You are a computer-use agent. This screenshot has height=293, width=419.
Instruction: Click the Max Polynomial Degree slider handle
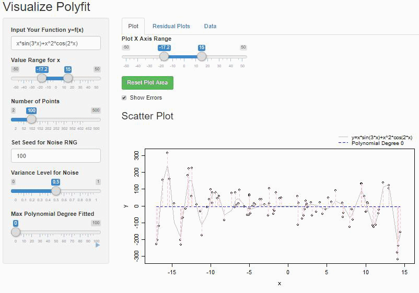click(x=16, y=231)
